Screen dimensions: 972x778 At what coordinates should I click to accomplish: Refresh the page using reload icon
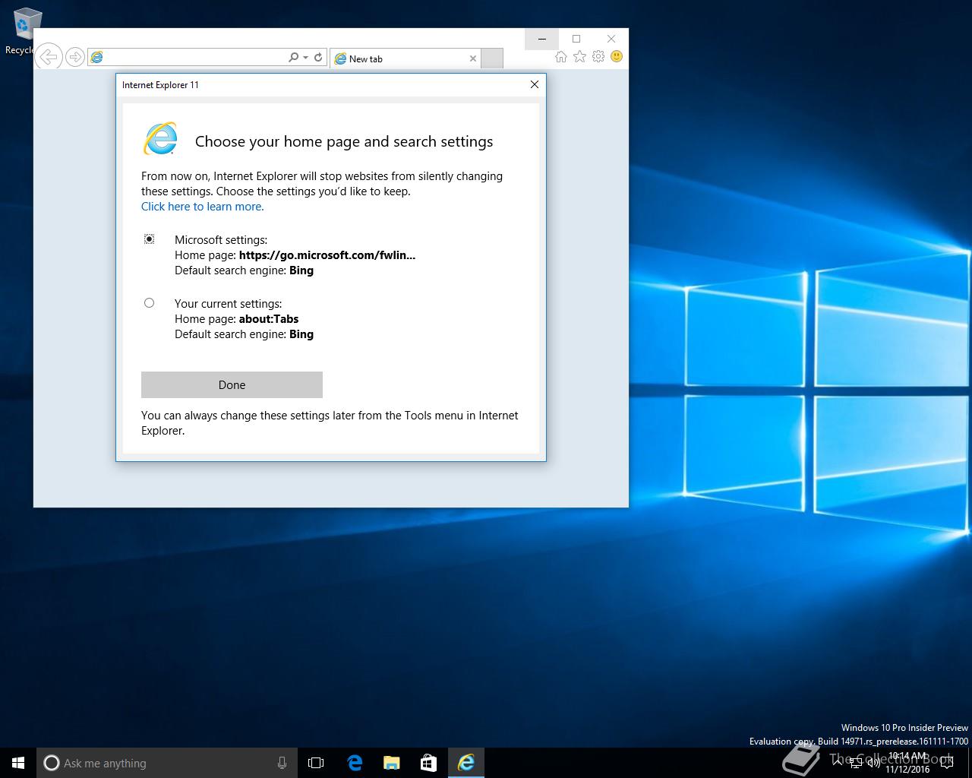318,57
